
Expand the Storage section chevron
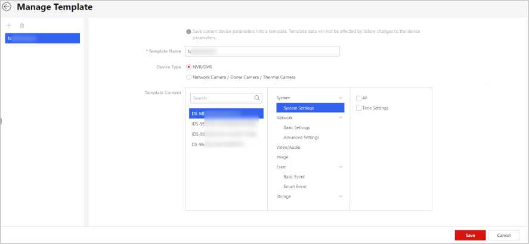pyautogui.click(x=340, y=196)
